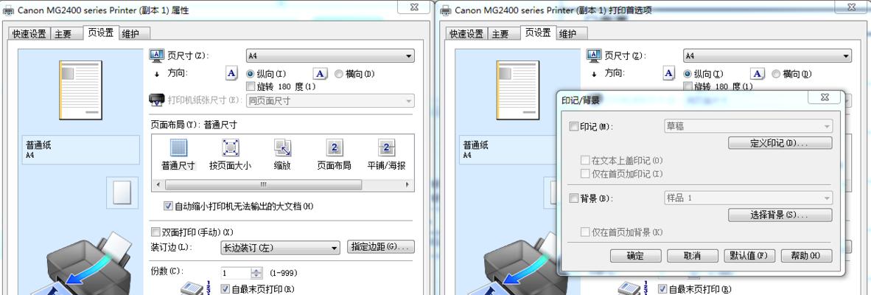Open 快速设置 tab in Properties window
This screenshot has height=295, width=871.
click(29, 34)
